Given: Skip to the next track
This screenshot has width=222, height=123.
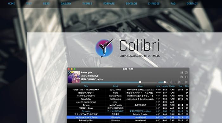Looking at the screenshot, I should point(186,82).
